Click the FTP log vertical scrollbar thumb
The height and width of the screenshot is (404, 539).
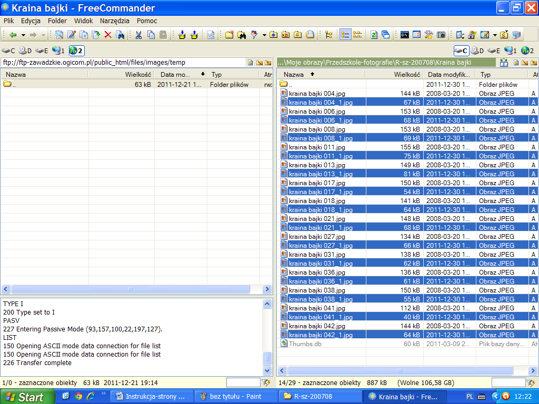267,358
